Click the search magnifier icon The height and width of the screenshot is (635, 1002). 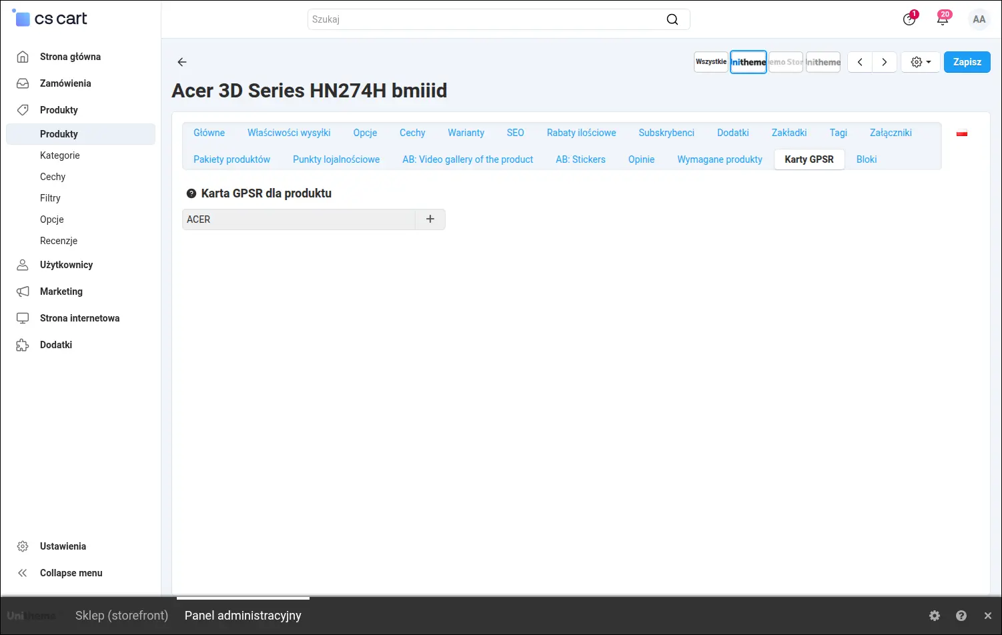click(x=672, y=19)
